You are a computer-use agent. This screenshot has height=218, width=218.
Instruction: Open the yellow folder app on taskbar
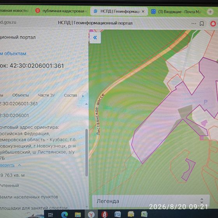coord(131,214)
